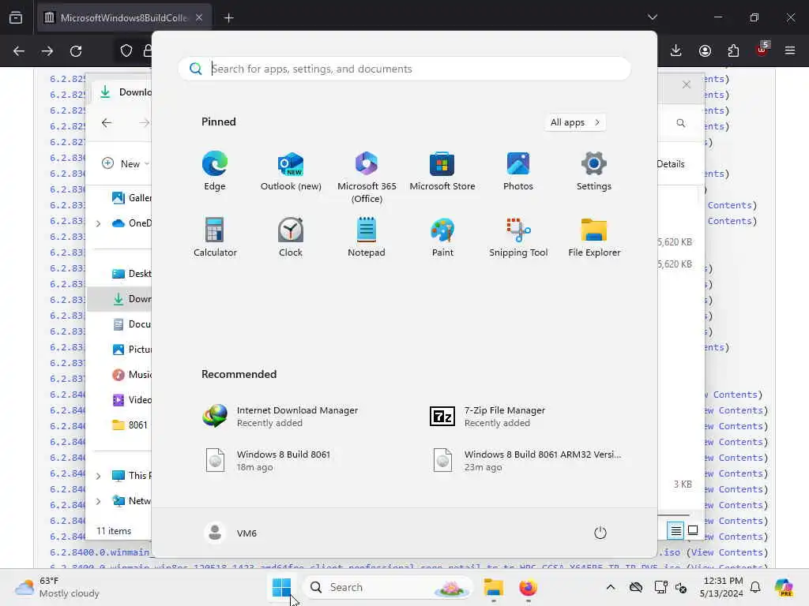809x606 pixels.
Task: Expand This PC in the navigation pane
Action: pyautogui.click(x=98, y=476)
